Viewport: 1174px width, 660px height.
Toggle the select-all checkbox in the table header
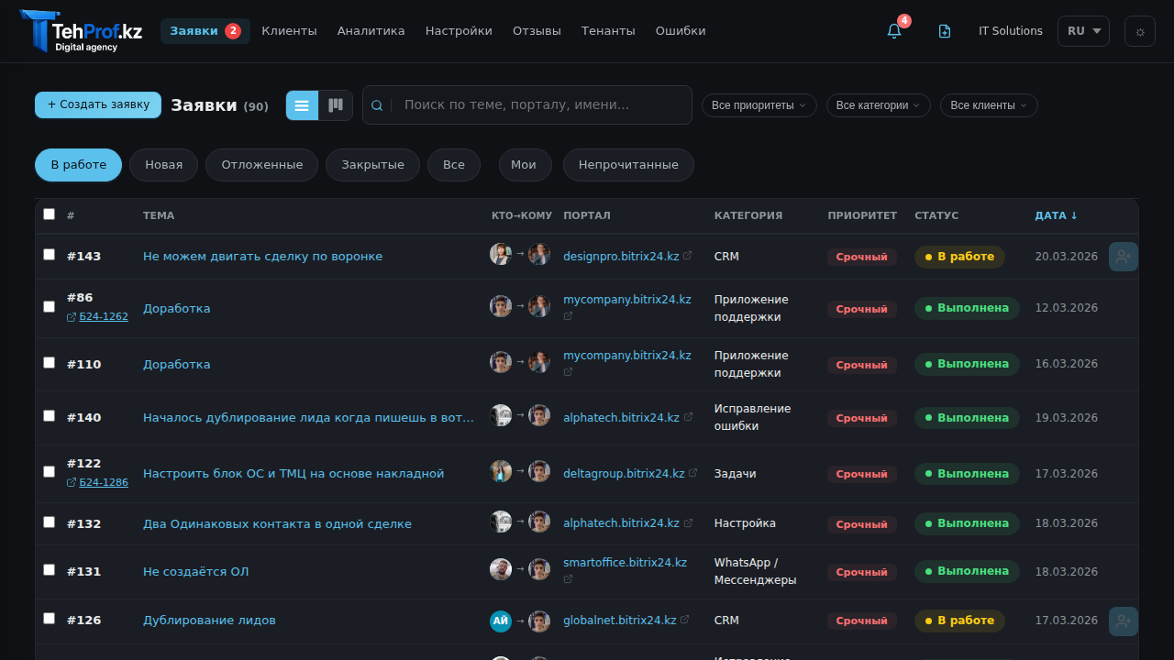(x=49, y=214)
